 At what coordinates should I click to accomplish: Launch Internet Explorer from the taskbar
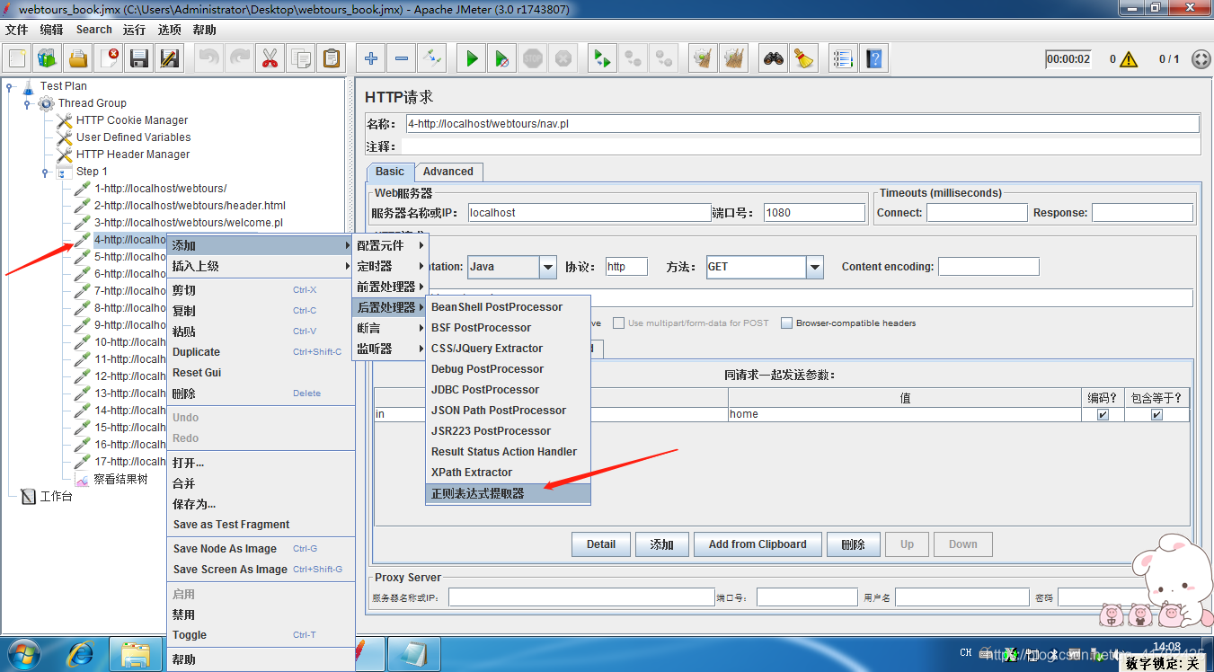(81, 655)
